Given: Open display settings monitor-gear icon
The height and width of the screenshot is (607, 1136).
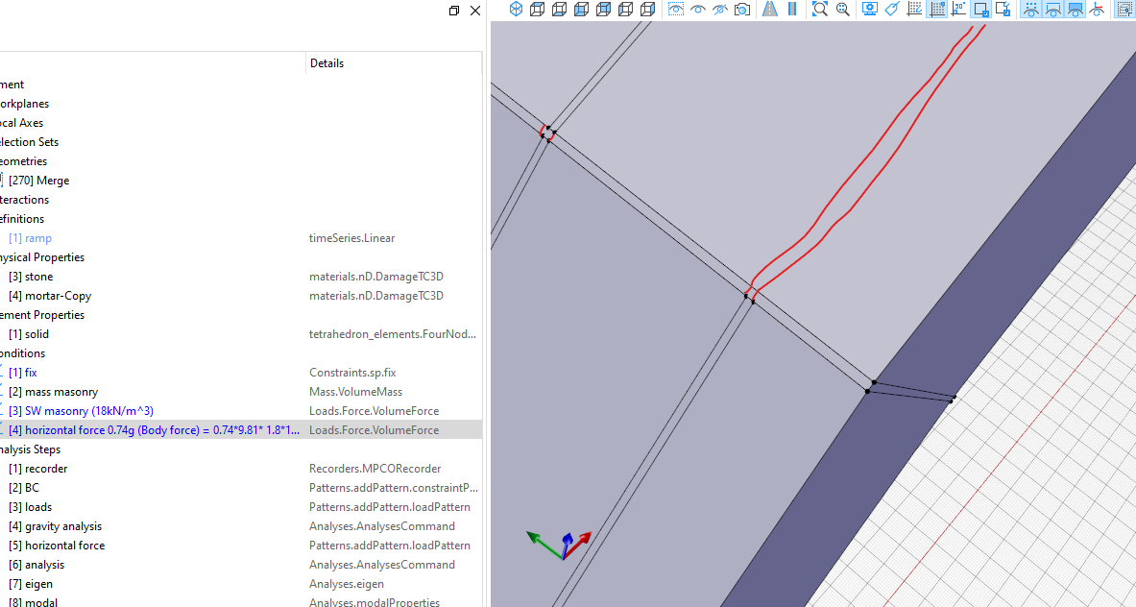Looking at the screenshot, I should [870, 9].
